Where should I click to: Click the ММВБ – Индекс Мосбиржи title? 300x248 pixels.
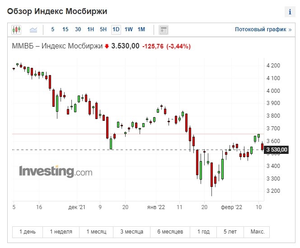click(x=57, y=46)
